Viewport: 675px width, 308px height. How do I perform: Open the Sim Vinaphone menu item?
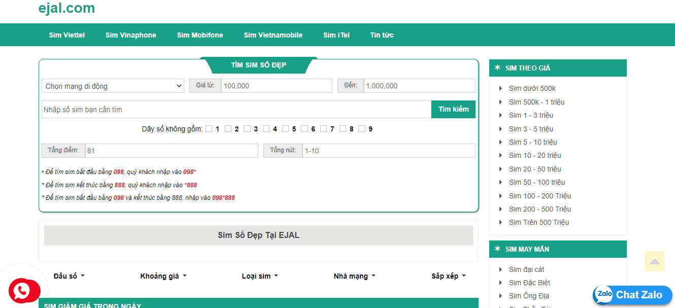click(x=131, y=35)
